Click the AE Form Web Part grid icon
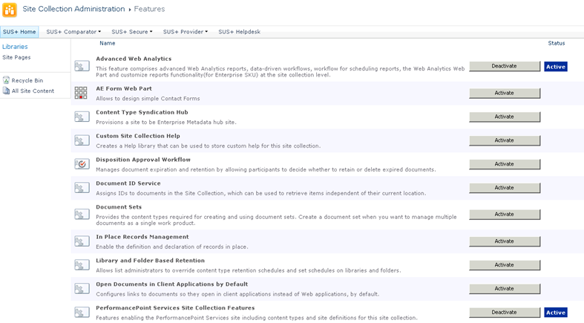 [81, 93]
